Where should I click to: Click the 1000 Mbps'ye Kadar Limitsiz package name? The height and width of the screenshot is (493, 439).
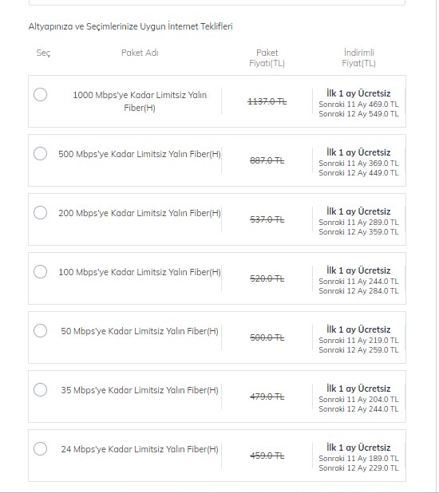[x=140, y=101]
